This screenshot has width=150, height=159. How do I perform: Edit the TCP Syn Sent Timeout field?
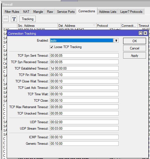coord(84,55)
